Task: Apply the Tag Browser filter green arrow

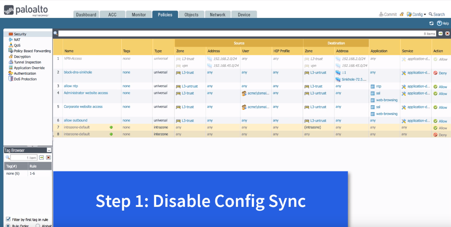Action: click(x=42, y=158)
